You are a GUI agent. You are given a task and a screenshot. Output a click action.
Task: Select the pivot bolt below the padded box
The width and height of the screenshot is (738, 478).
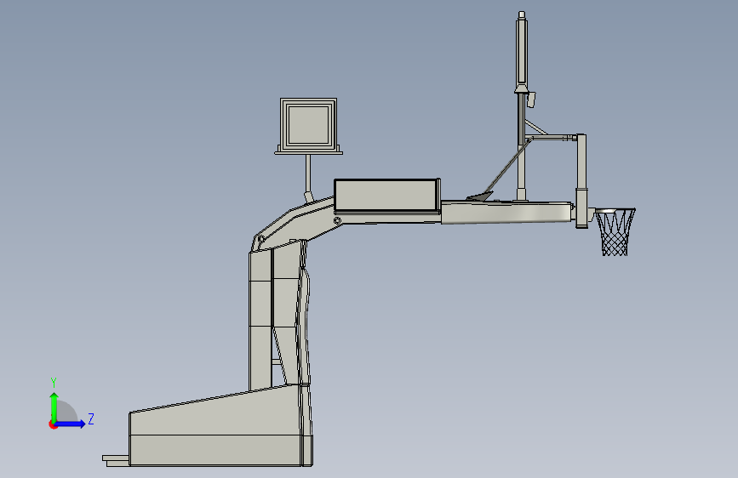[x=337, y=220]
